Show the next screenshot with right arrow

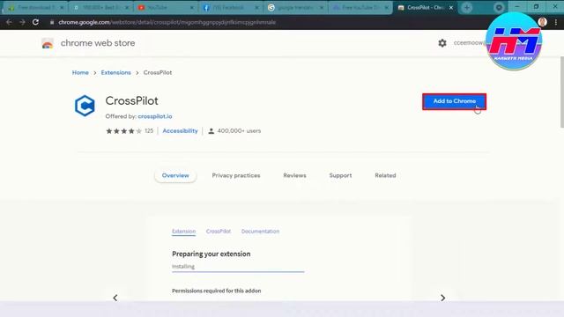(x=442, y=298)
